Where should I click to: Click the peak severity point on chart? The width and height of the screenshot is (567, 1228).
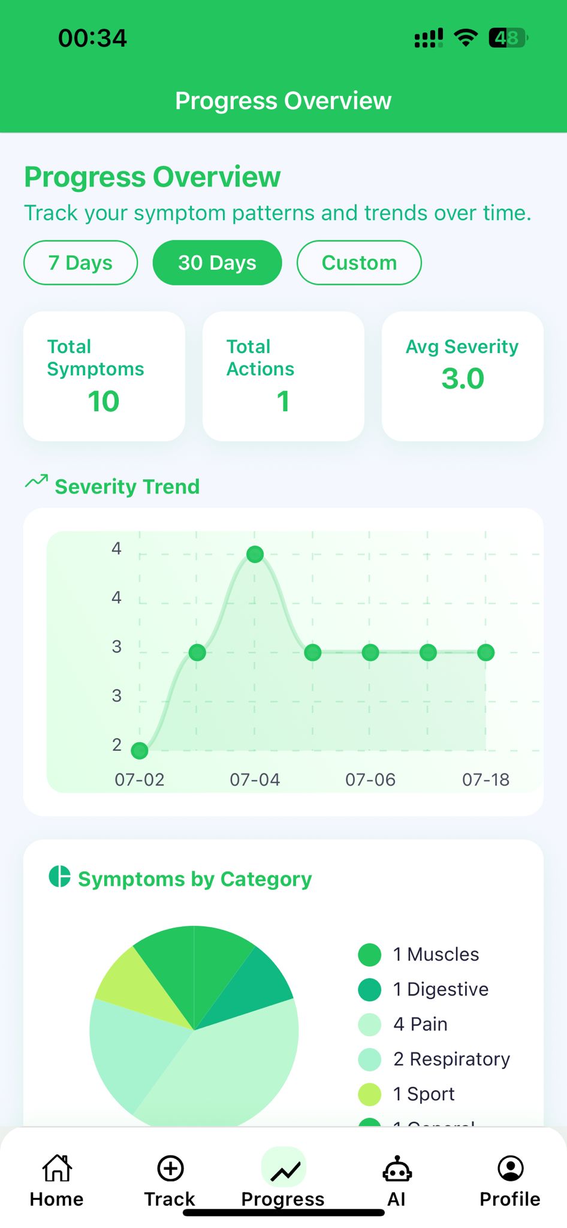coord(255,554)
